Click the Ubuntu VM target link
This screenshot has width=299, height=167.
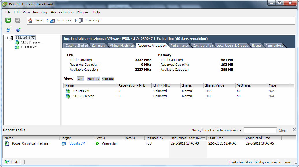pyautogui.click(x=77, y=144)
